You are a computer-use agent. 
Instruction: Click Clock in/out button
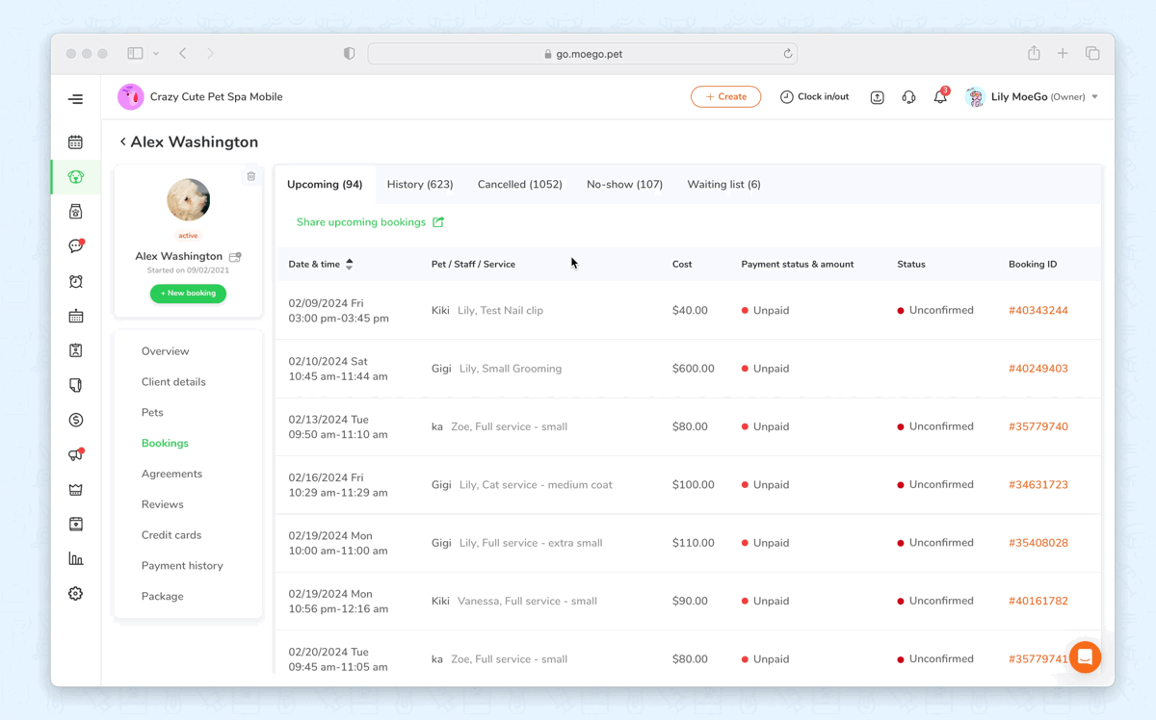[814, 97]
